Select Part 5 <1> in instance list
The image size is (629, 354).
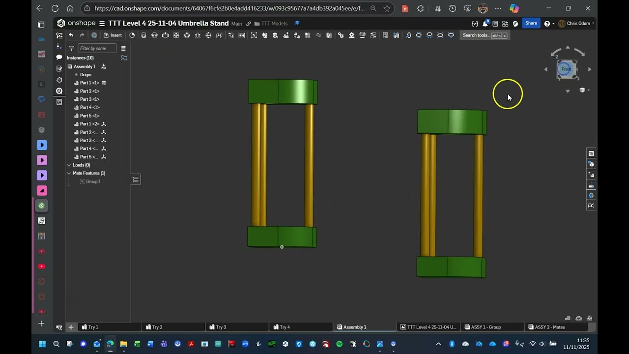(x=89, y=116)
